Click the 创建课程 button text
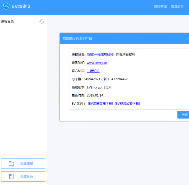189x185 pixels. tap(26, 163)
